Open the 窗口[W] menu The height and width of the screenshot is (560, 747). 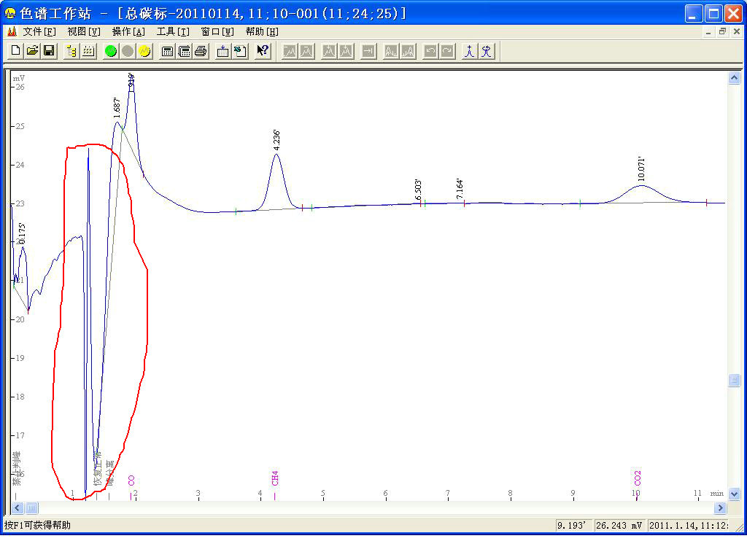pos(217,31)
